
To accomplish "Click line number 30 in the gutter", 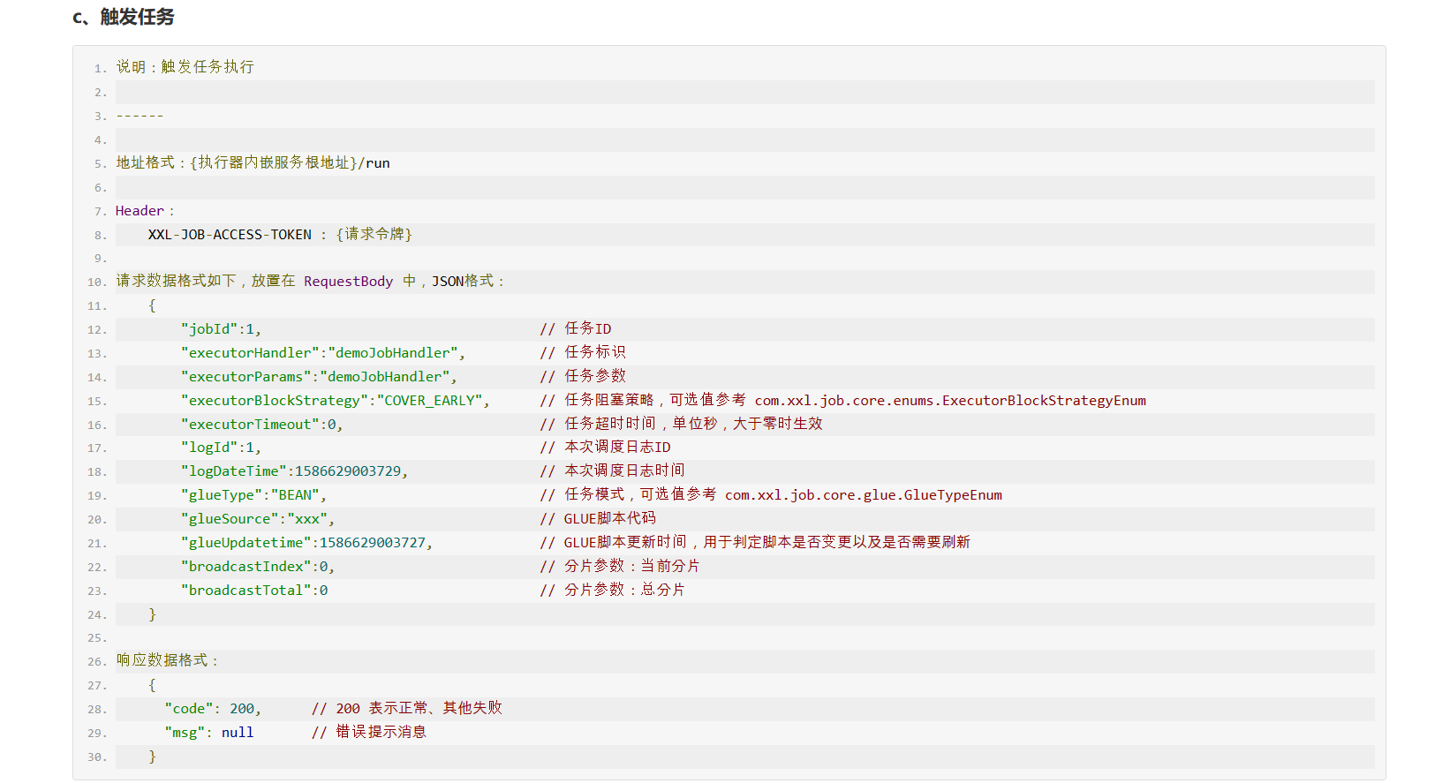I will click(x=96, y=757).
